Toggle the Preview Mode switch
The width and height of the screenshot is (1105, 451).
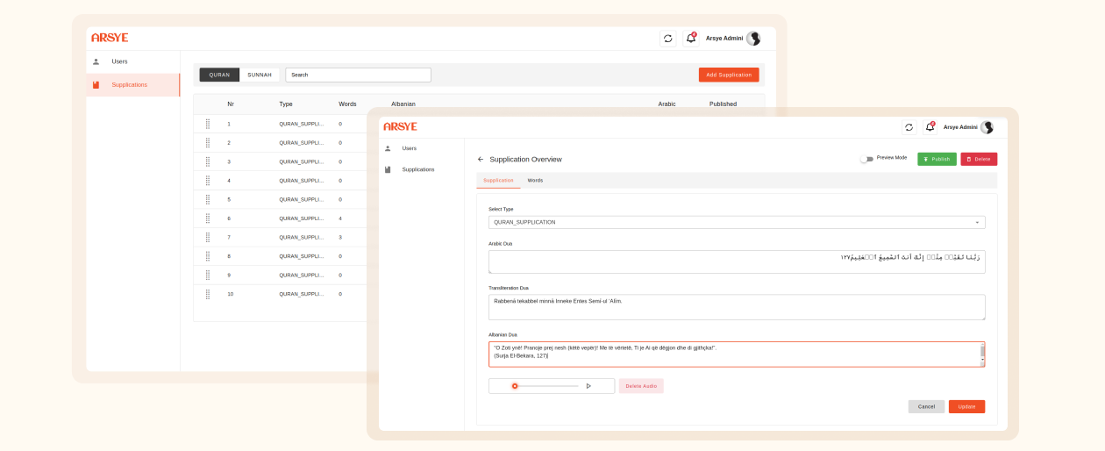866,159
